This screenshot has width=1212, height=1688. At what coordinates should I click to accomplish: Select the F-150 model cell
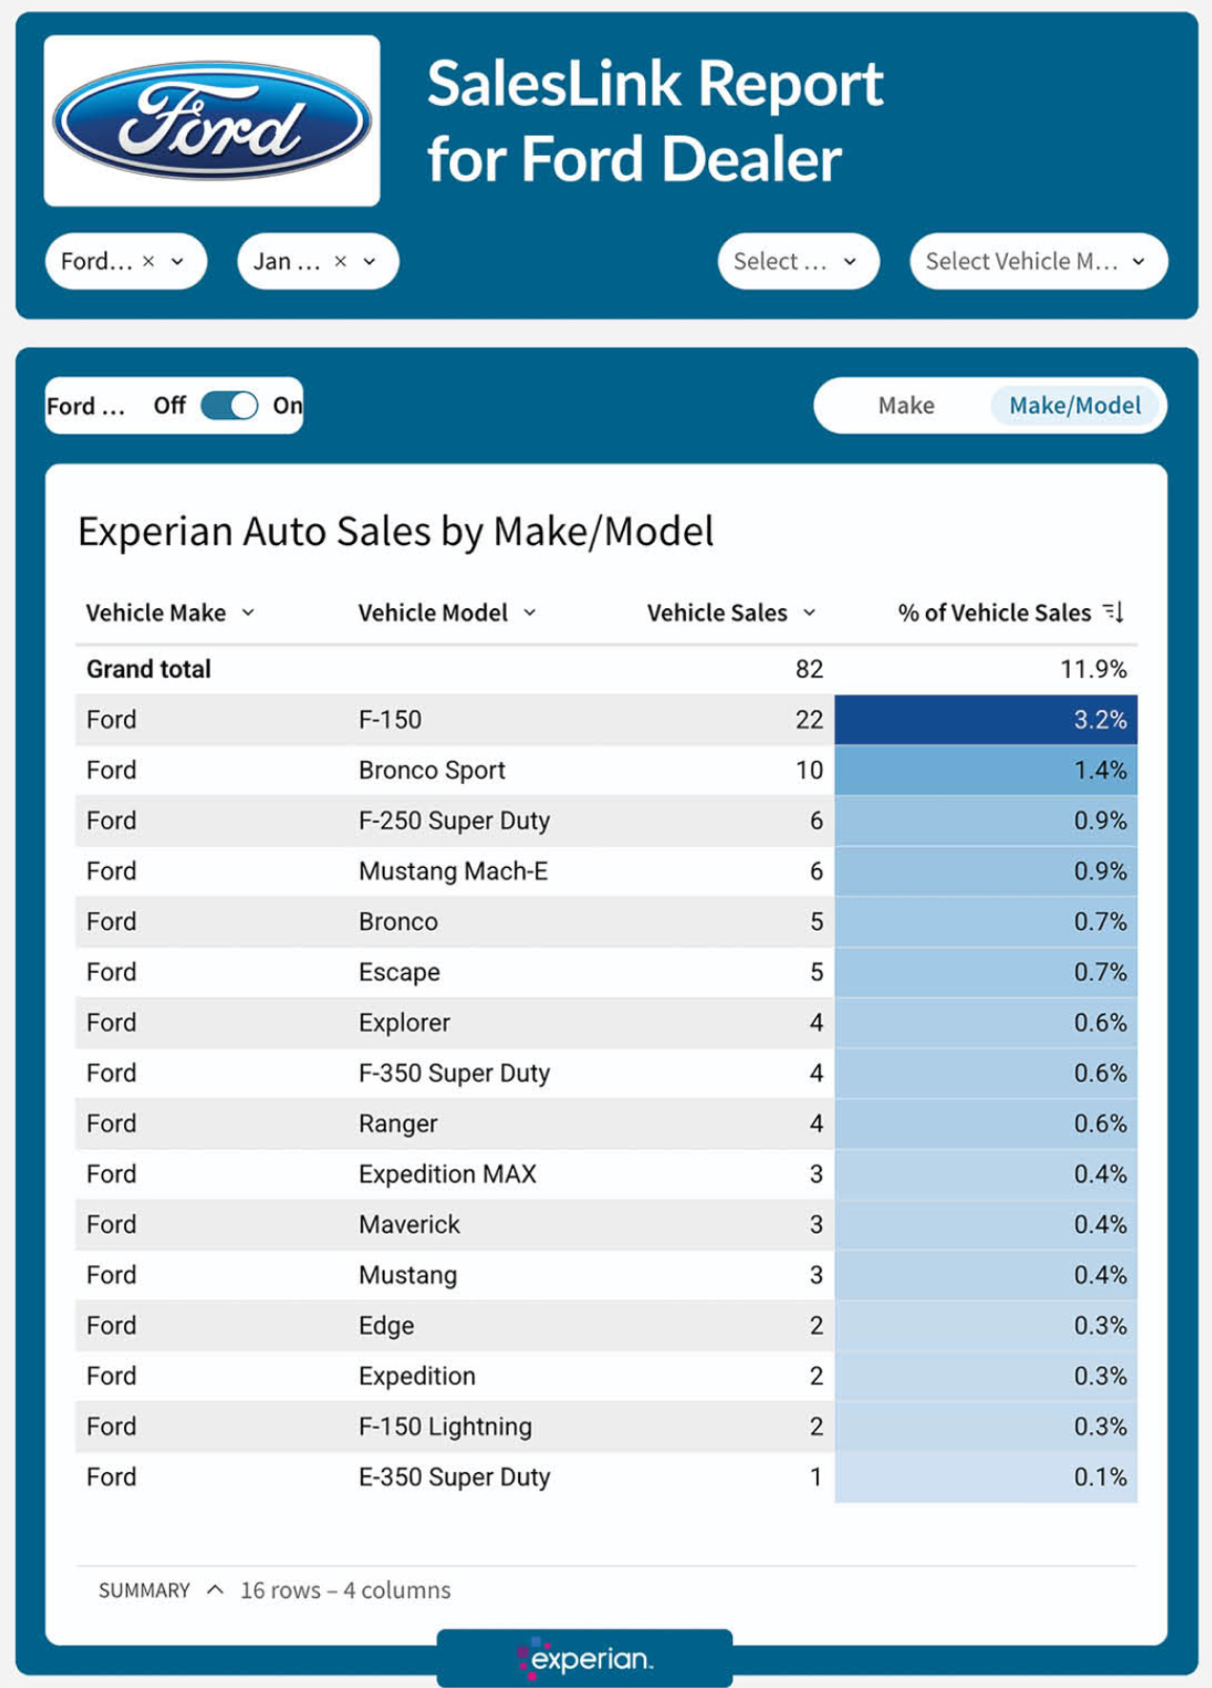(390, 720)
